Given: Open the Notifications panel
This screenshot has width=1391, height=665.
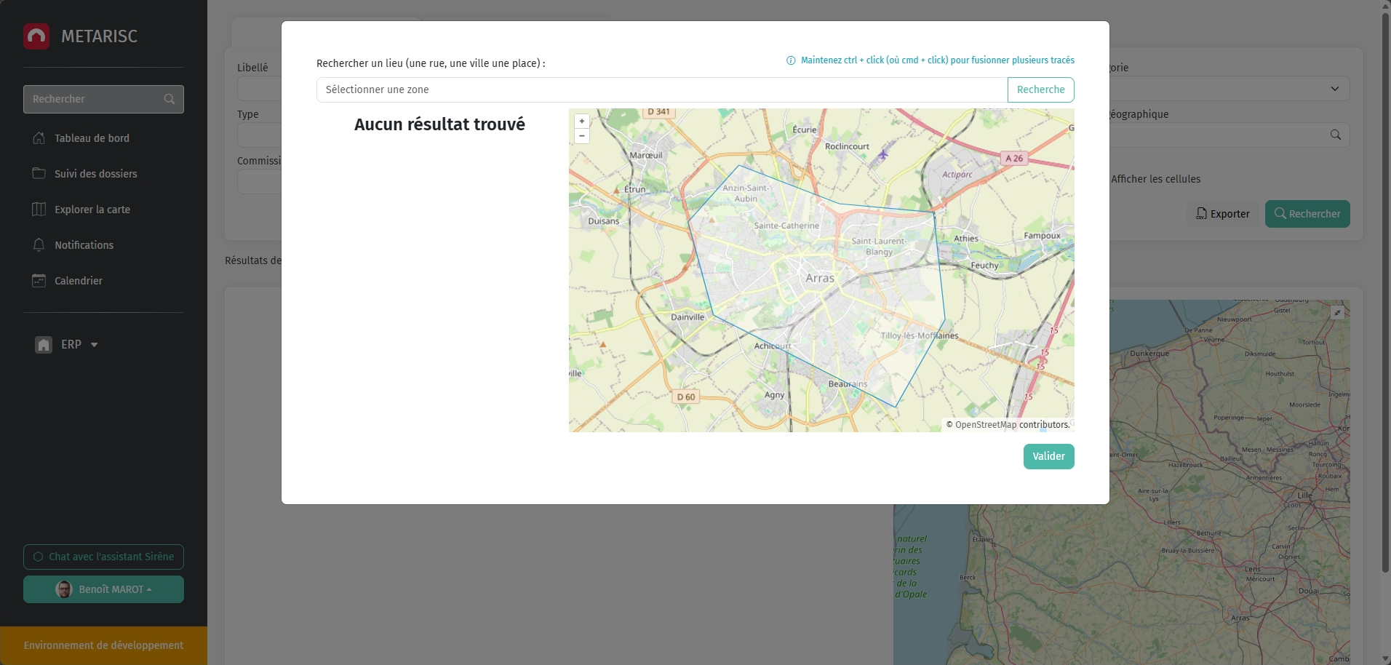Looking at the screenshot, I should [84, 244].
